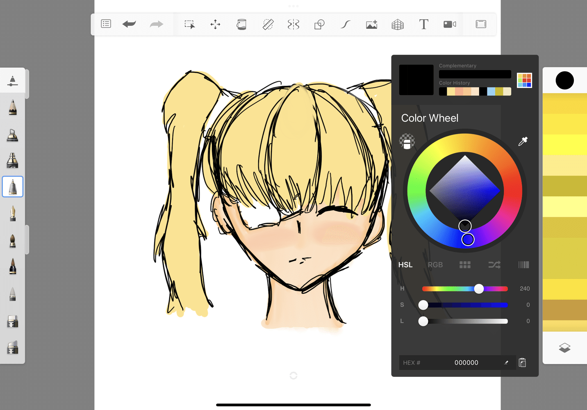Activate the Transform move tool

click(215, 24)
